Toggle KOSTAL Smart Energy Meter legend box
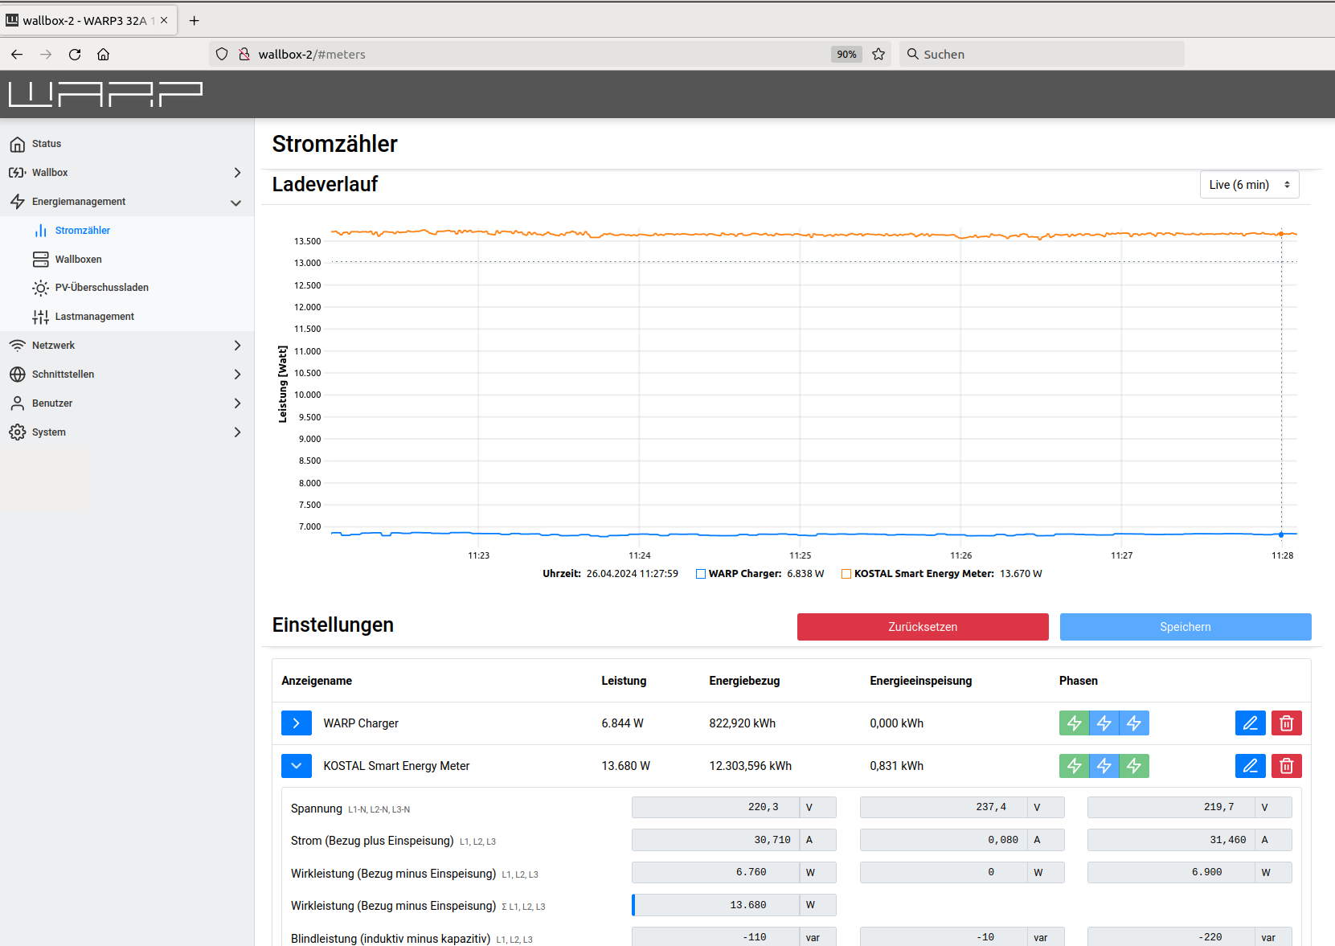This screenshot has height=946, width=1335. (846, 574)
